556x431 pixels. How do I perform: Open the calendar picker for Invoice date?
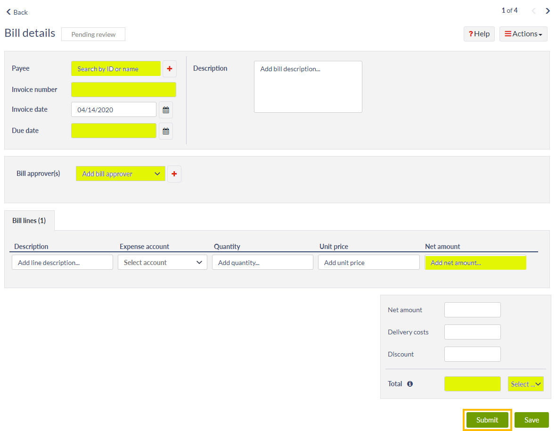tap(166, 109)
